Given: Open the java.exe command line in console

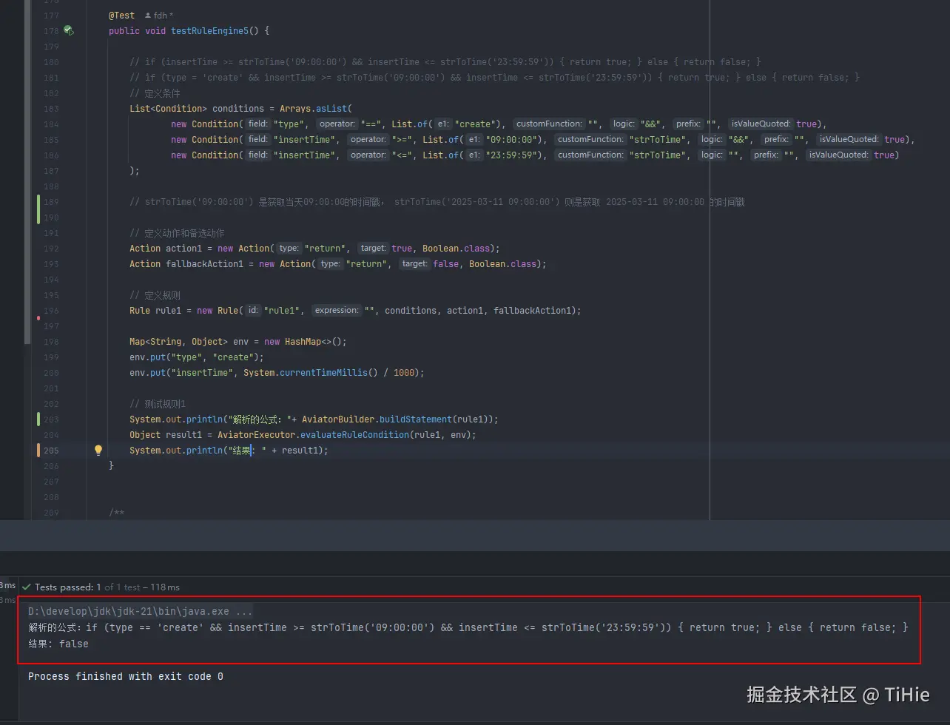Looking at the screenshot, I should (141, 612).
